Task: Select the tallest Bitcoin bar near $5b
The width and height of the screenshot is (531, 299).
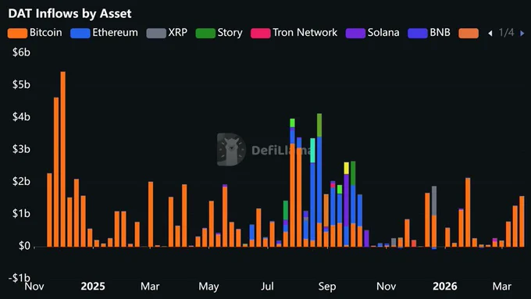Action: 63,159
